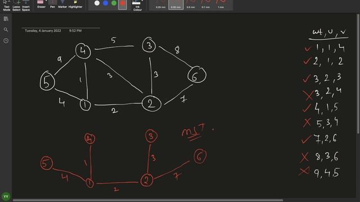360x202 pixels.
Task: Set pen thickness to 0.5 mm
Action: [x=191, y=4]
